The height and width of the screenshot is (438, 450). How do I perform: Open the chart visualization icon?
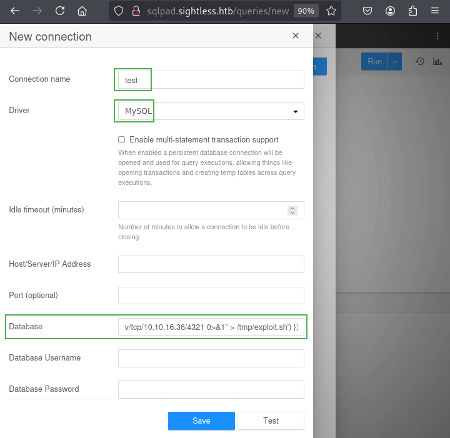(437, 61)
